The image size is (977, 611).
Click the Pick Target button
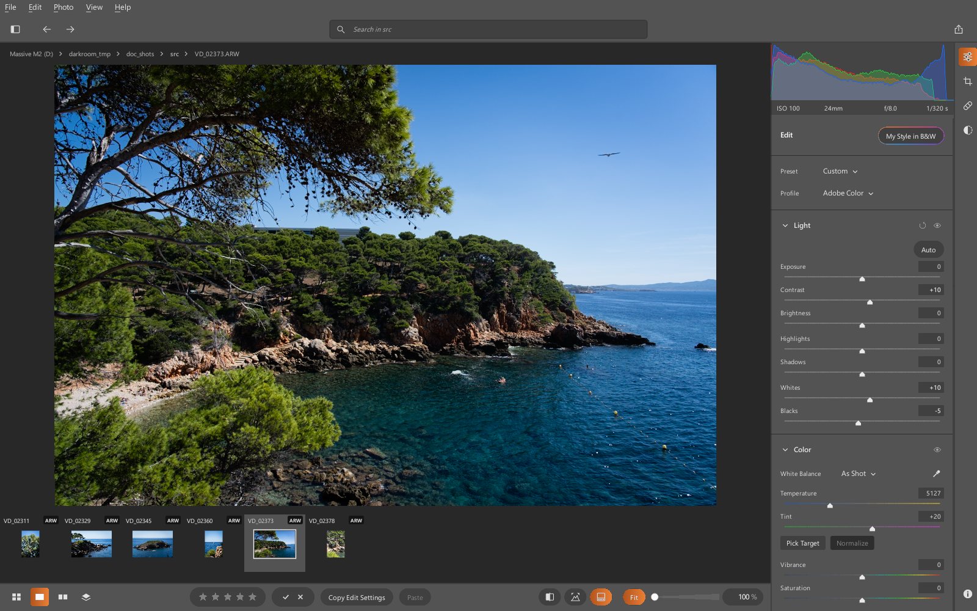(x=802, y=543)
